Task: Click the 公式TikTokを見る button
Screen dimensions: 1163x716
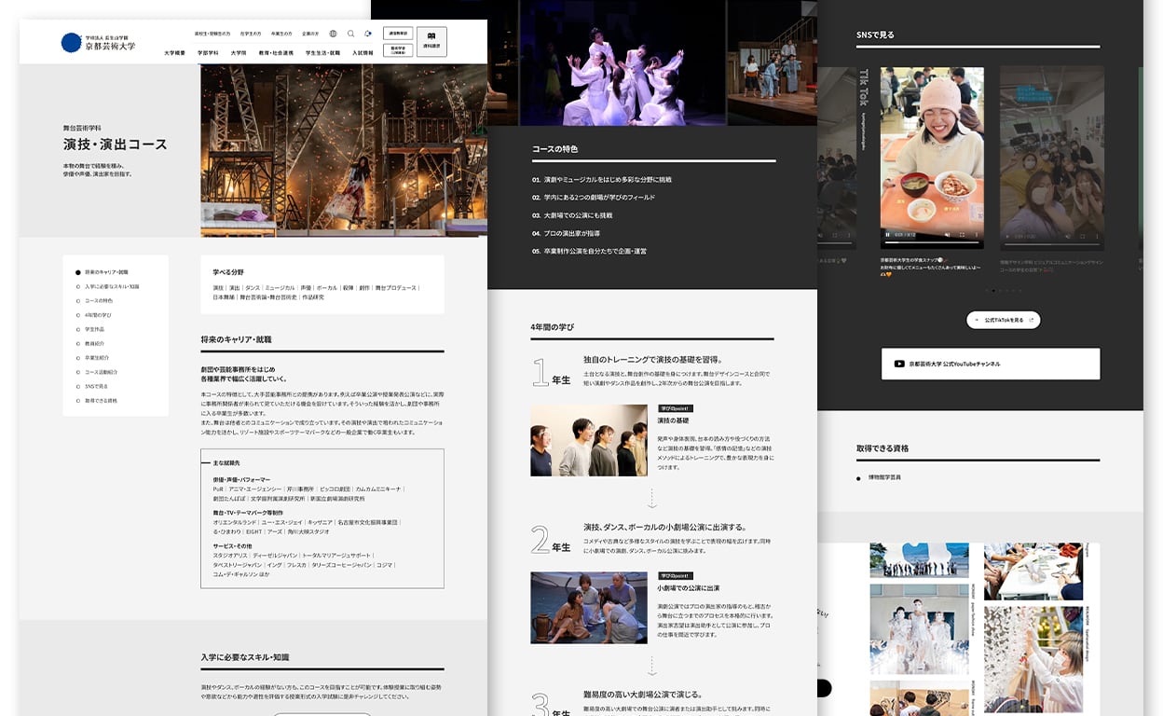Action: [x=1003, y=320]
